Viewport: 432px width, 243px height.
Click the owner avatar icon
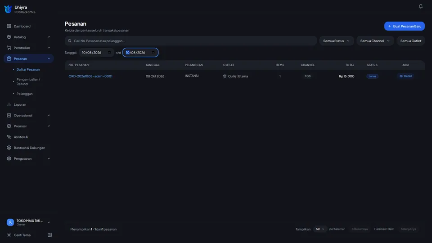(10, 222)
